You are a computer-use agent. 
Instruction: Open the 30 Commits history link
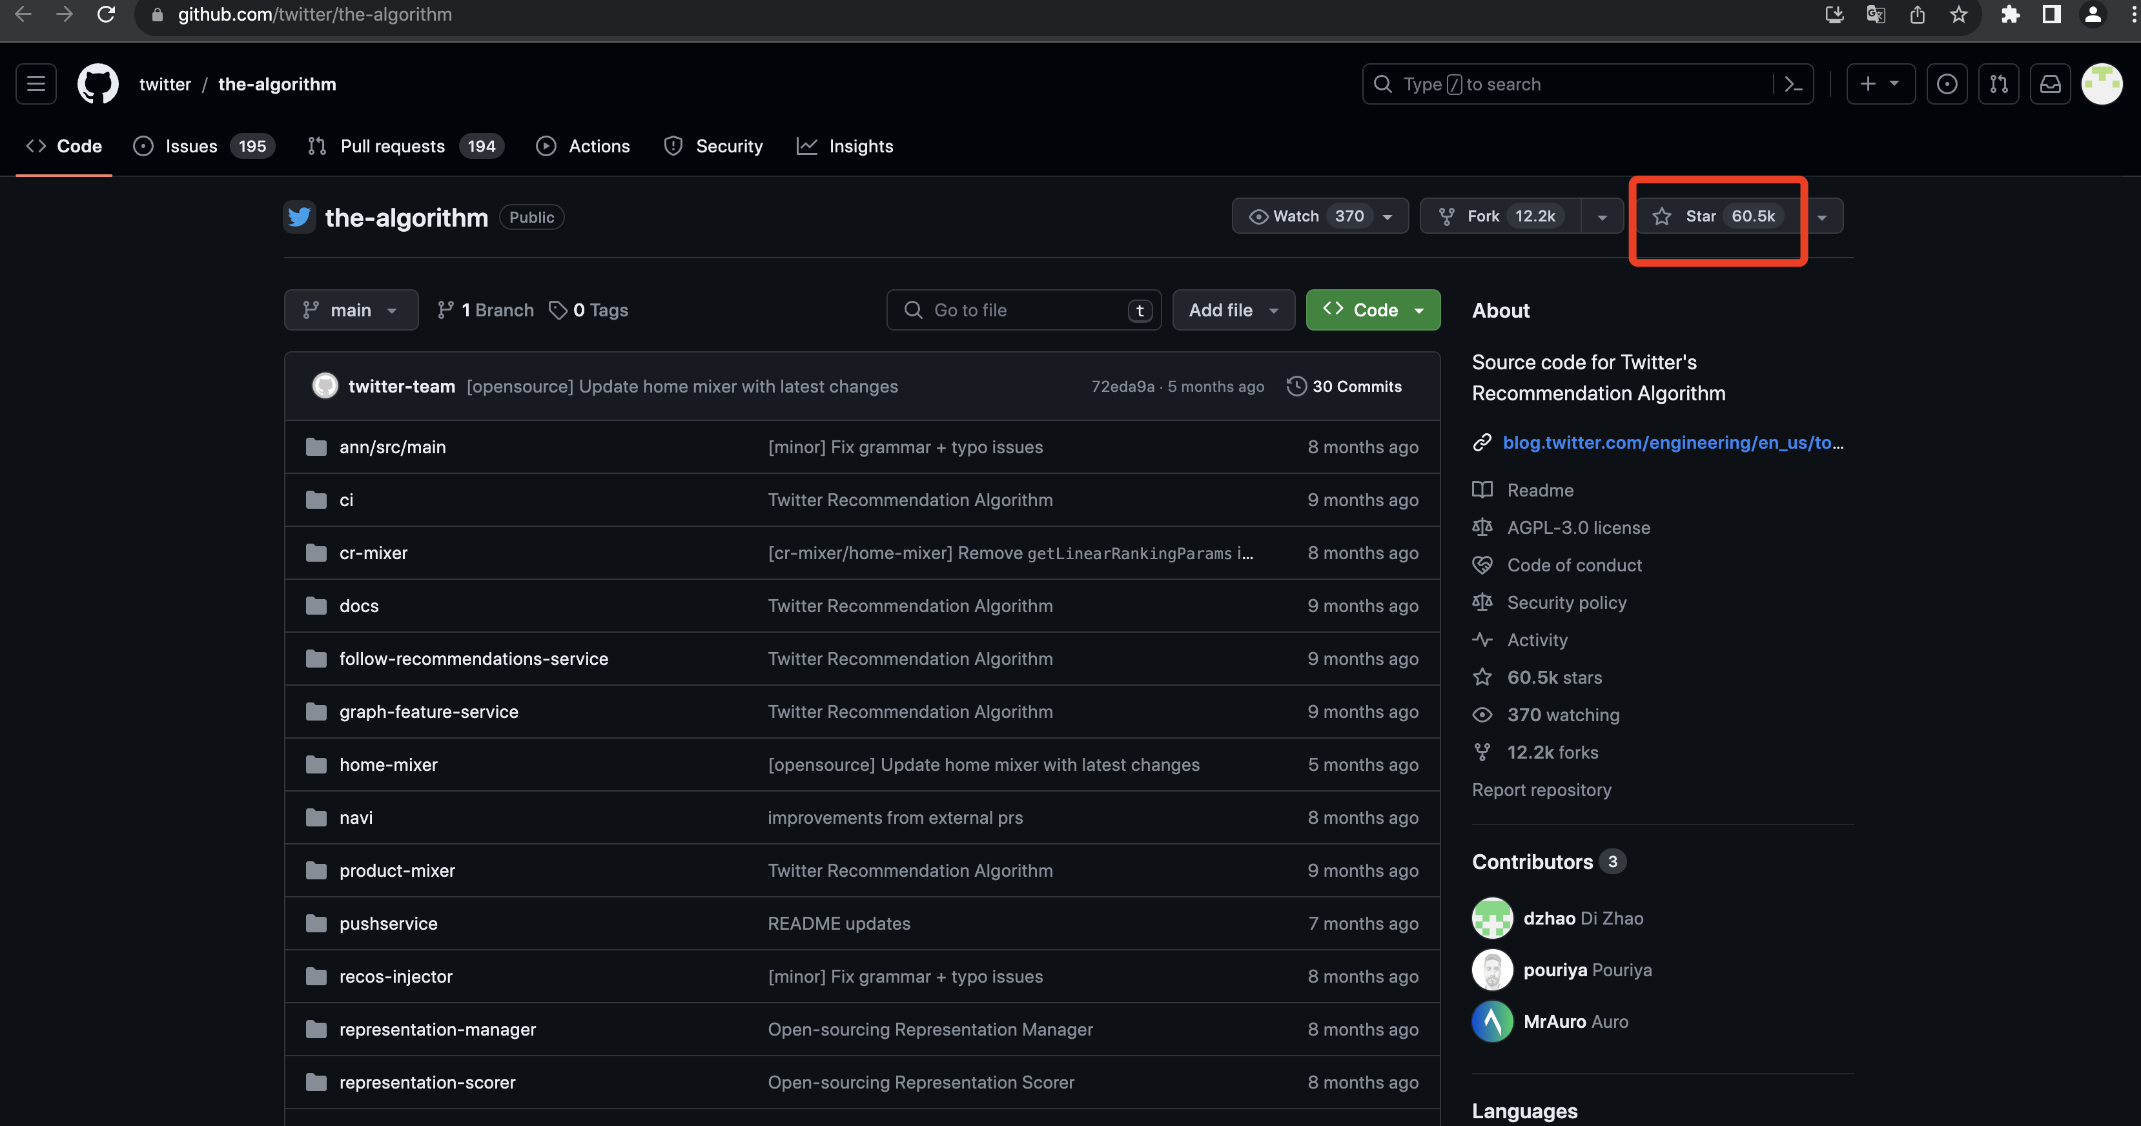(1344, 386)
